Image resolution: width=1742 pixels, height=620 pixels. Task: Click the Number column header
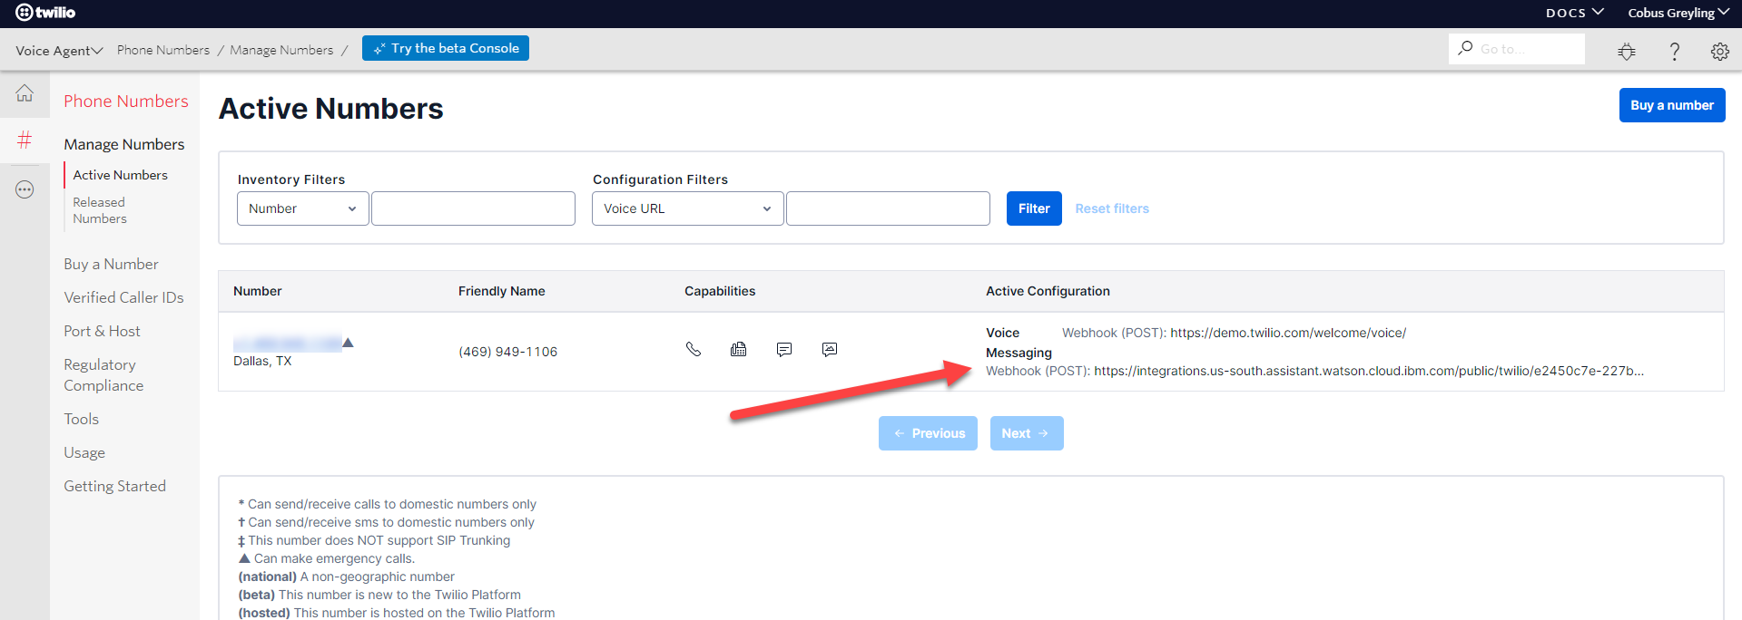(258, 291)
